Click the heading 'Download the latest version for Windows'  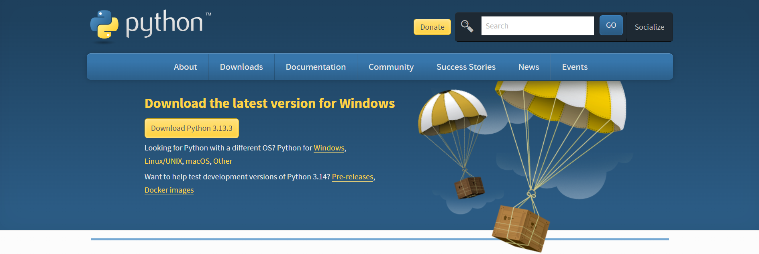pos(269,104)
